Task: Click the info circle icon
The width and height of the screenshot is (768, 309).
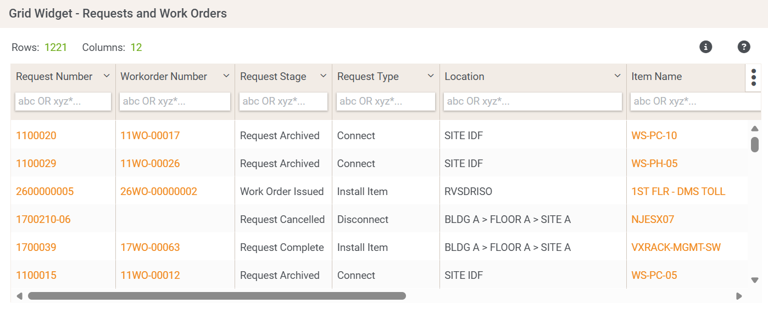Action: tap(705, 47)
